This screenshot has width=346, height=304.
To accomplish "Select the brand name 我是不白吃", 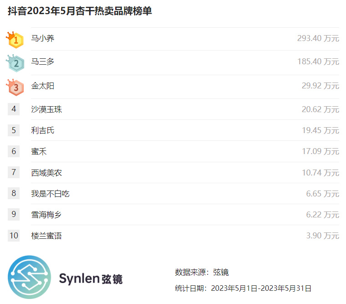I will coord(51,194).
